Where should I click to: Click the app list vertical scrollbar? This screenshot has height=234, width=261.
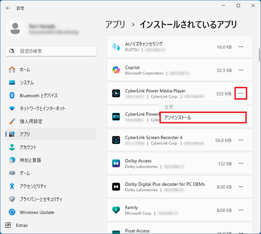259,55
